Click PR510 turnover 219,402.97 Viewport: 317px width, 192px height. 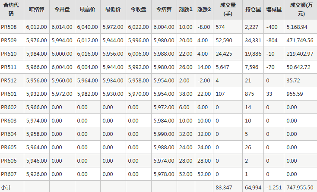pos(300,54)
